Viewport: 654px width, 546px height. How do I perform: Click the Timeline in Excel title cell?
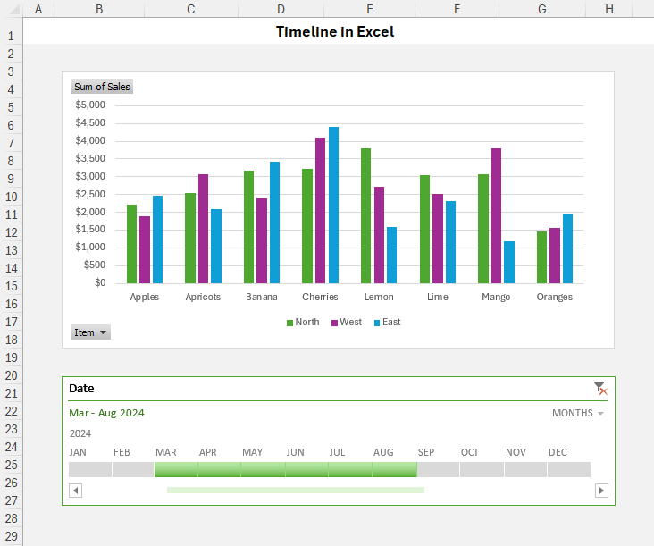(x=335, y=31)
